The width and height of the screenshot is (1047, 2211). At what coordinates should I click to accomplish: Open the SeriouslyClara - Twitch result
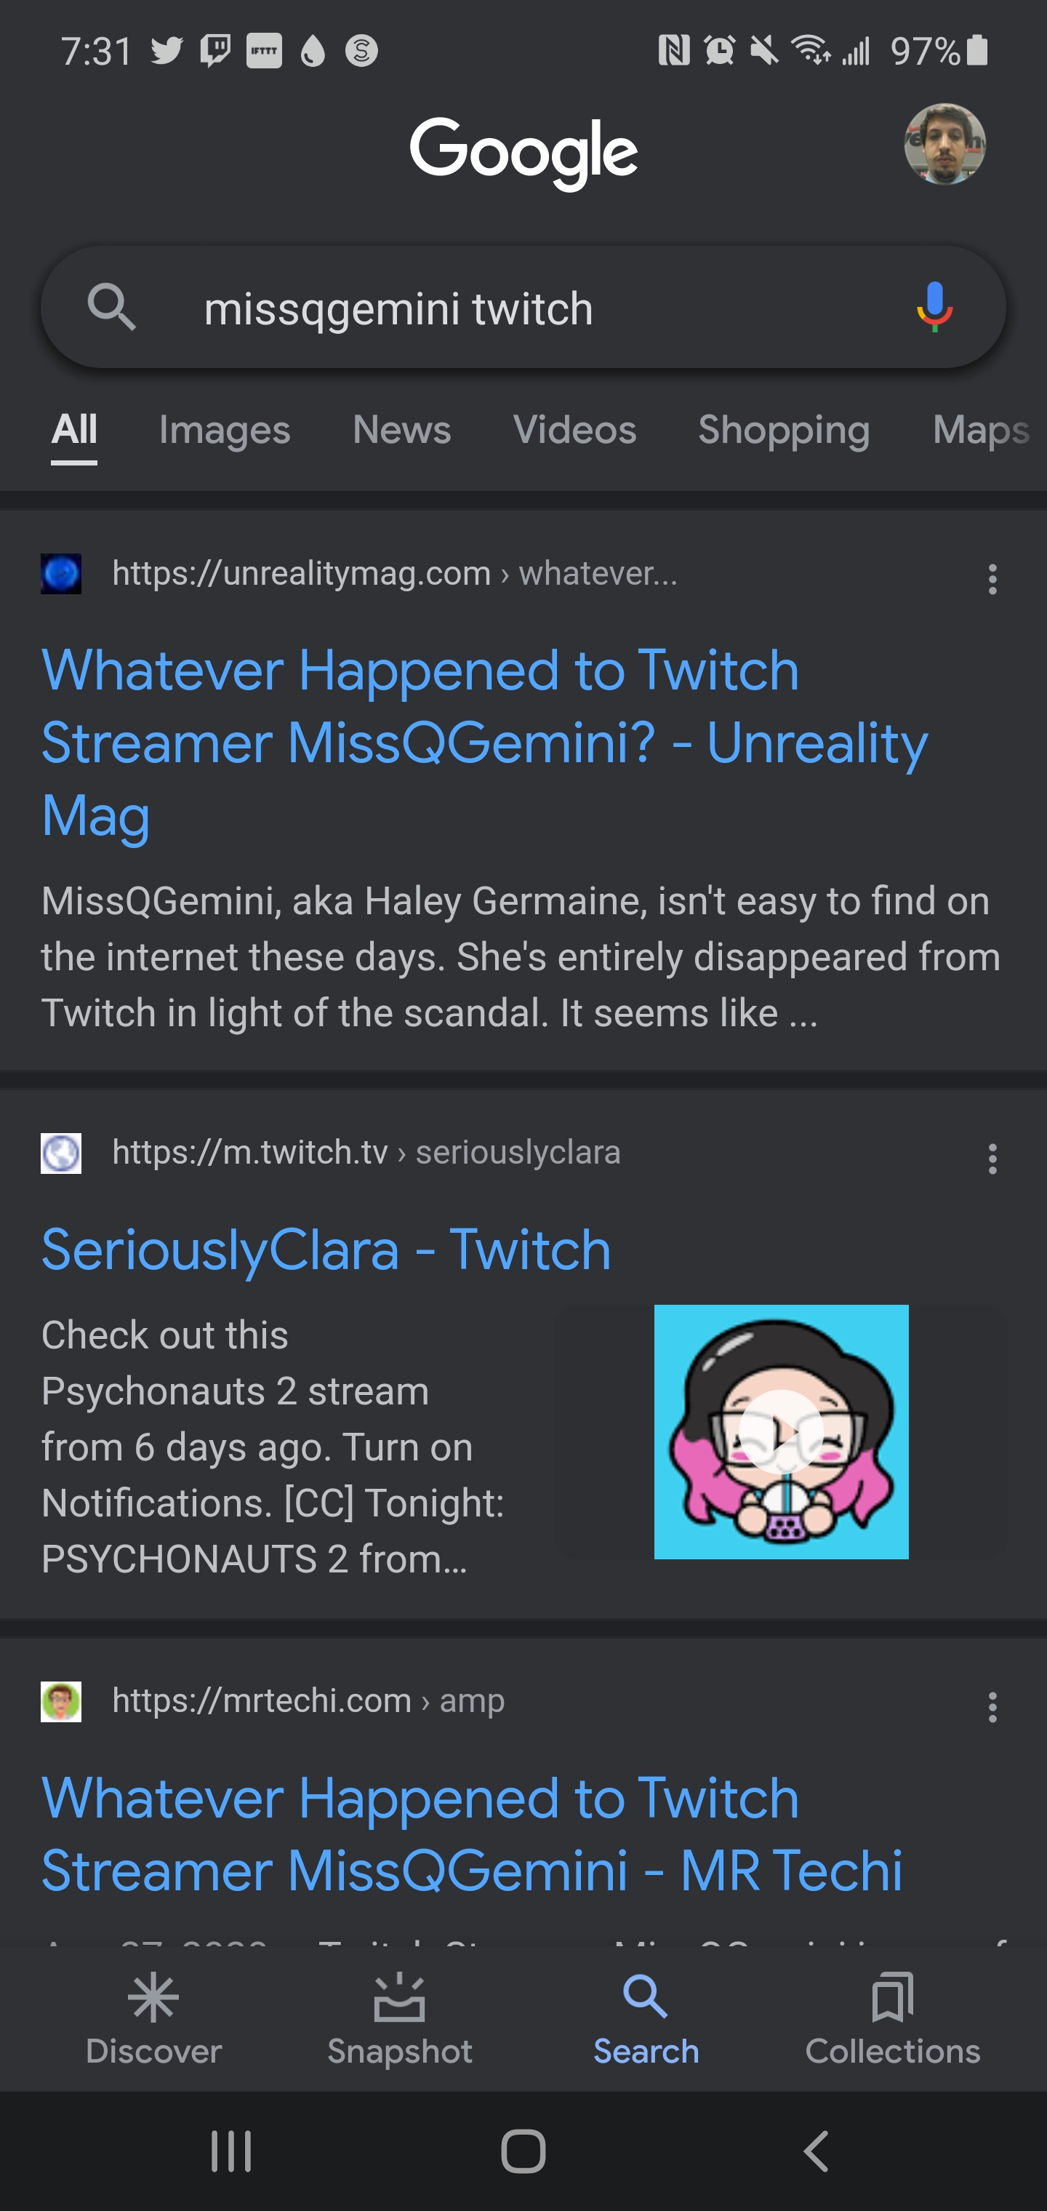coord(326,1249)
